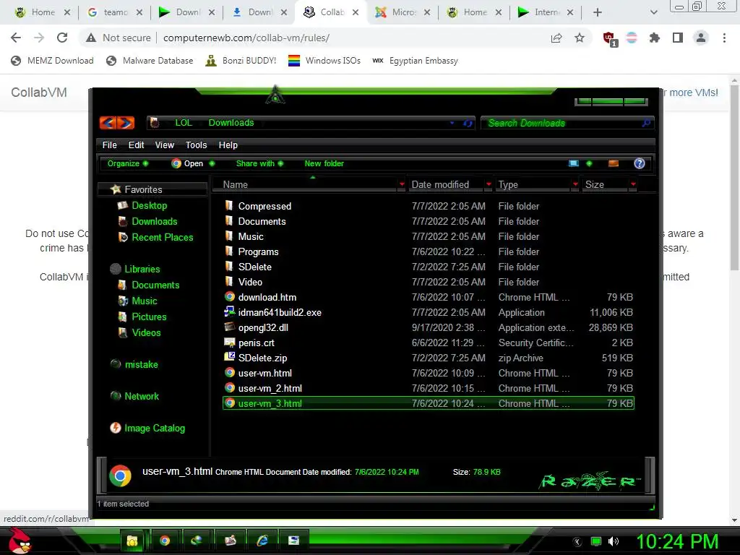Select Image Catalog in navigation pane

(155, 428)
